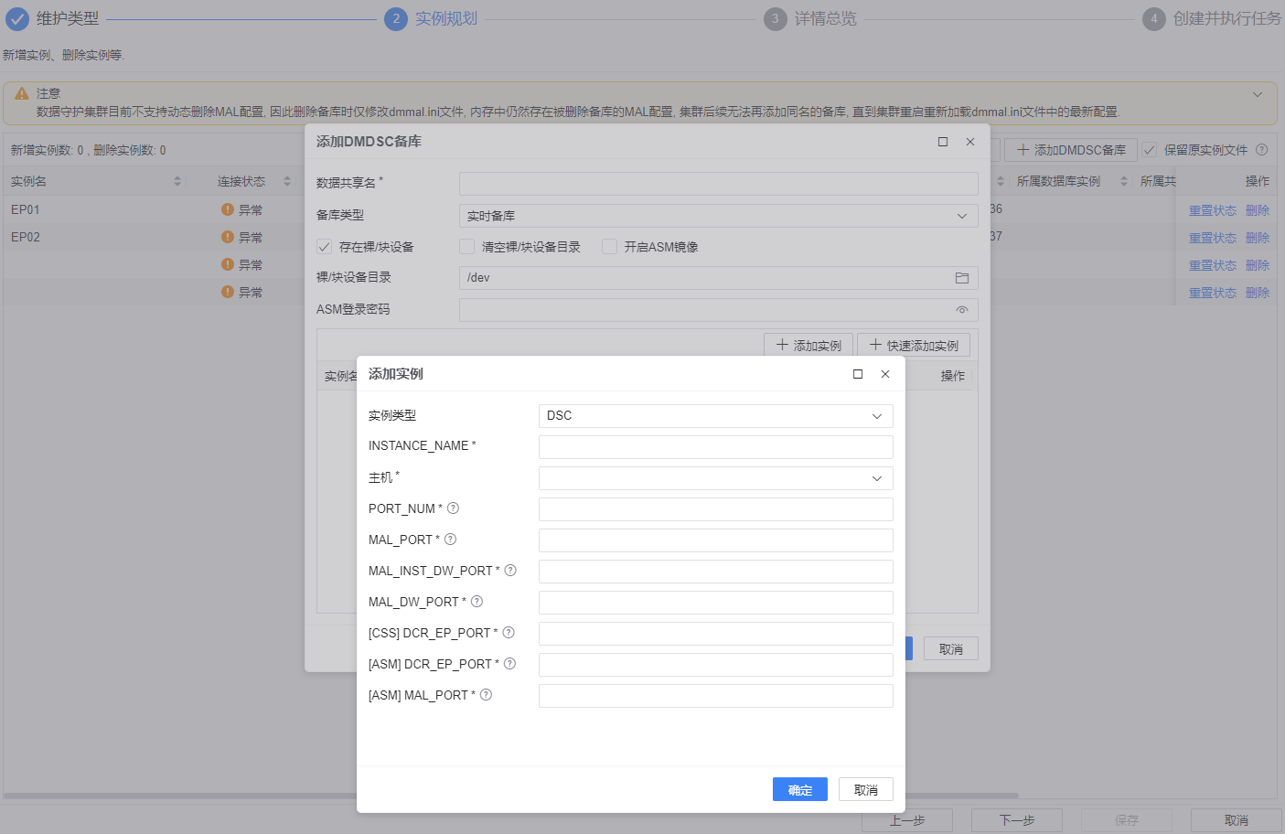Click 删除 link for EP01 row
This screenshot has height=834, width=1285.
tap(1258, 210)
